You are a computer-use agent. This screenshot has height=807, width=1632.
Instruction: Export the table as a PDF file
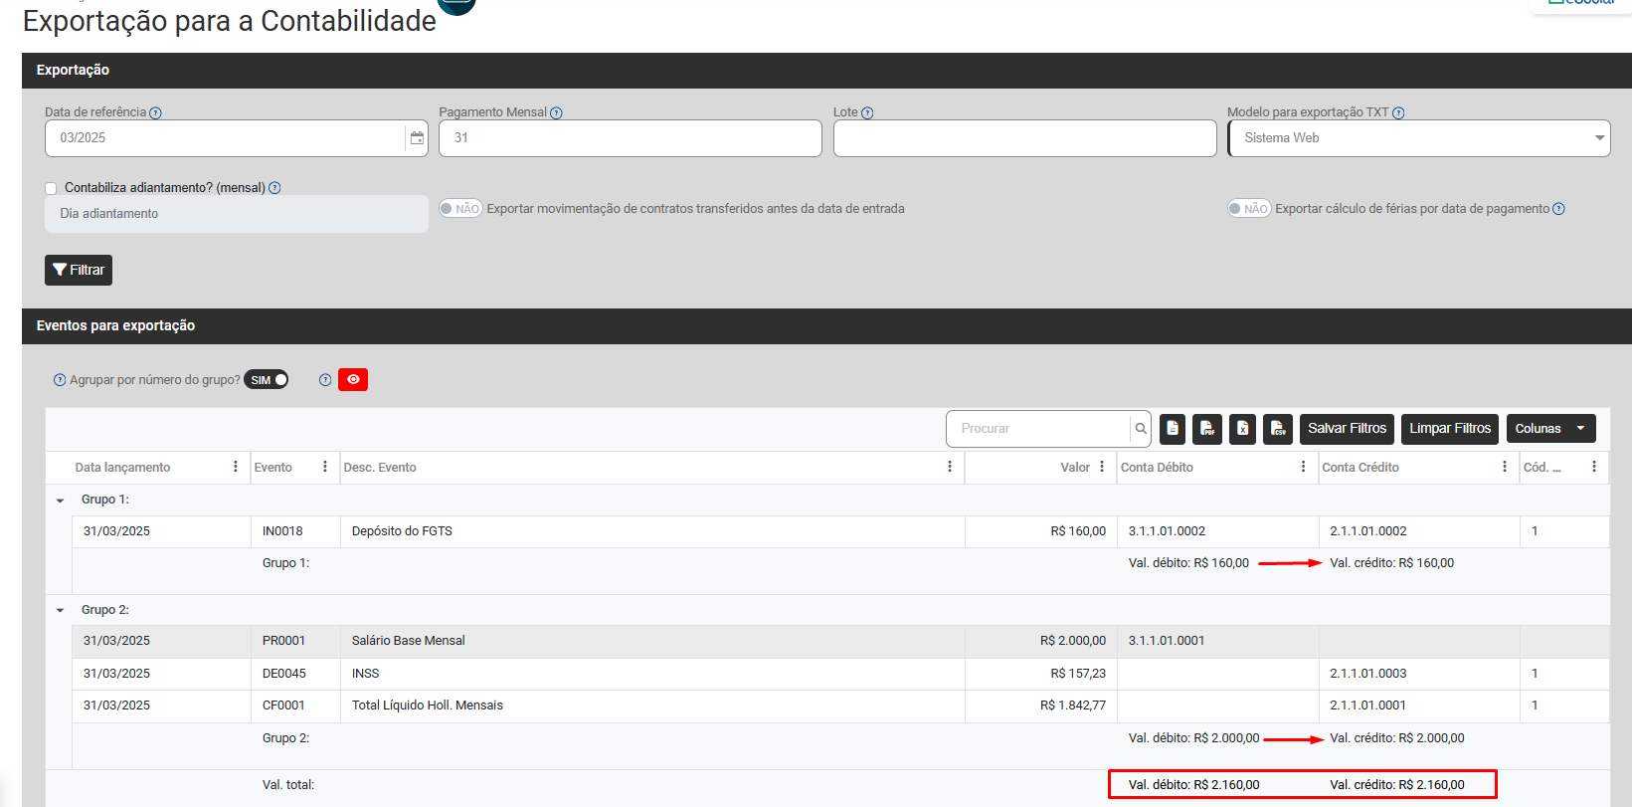point(1206,429)
